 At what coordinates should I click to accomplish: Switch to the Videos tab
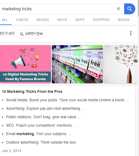22,20
